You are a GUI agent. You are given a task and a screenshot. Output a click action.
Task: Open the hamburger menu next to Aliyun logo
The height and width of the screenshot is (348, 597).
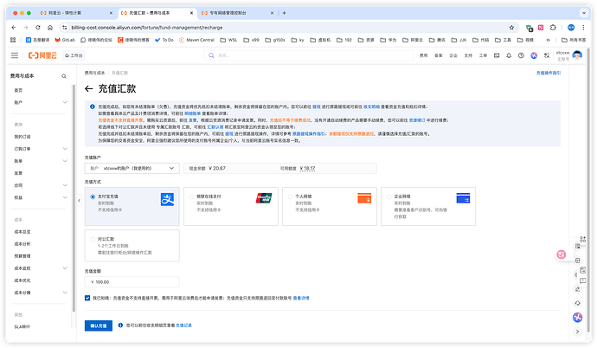click(x=14, y=55)
